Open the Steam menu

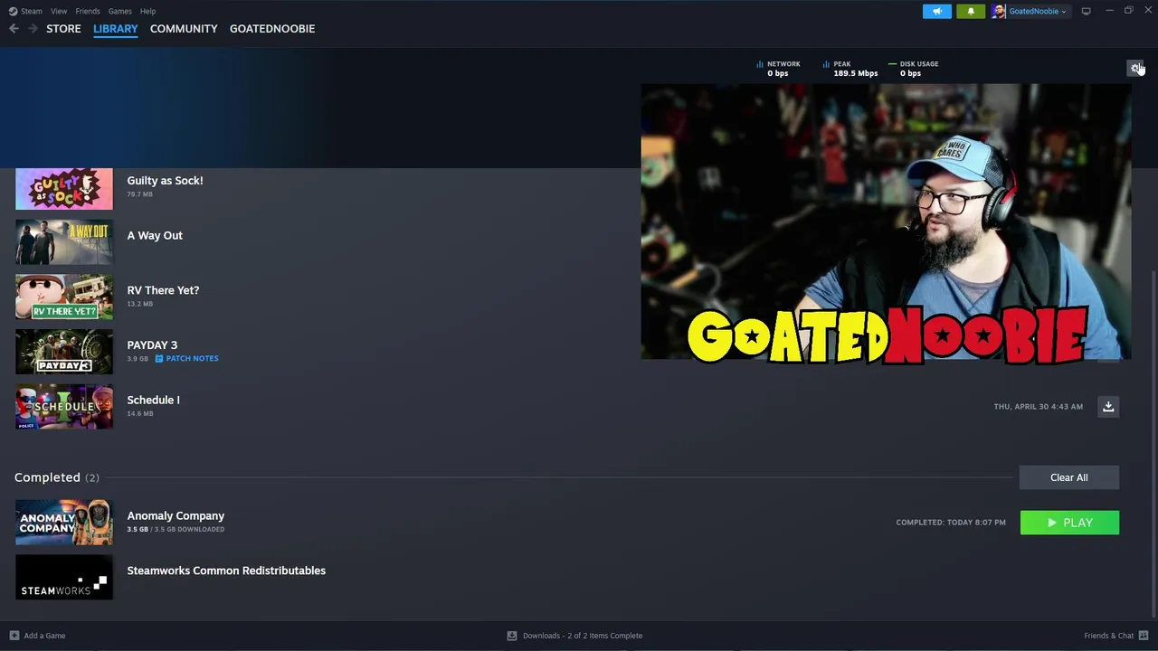(x=32, y=11)
